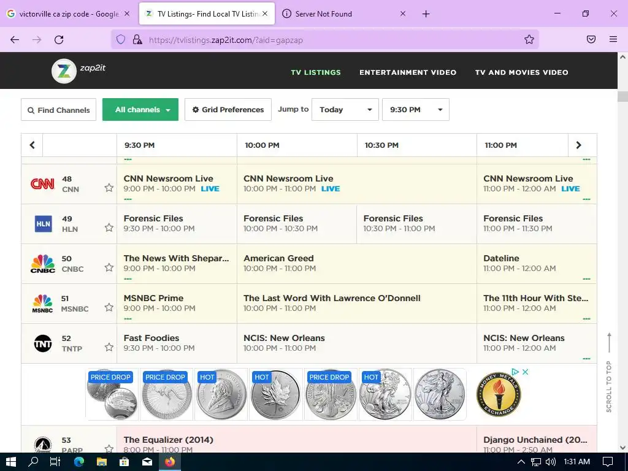Click the MSNBC channel logo
Screen dimensions: 628x471
tap(42, 304)
